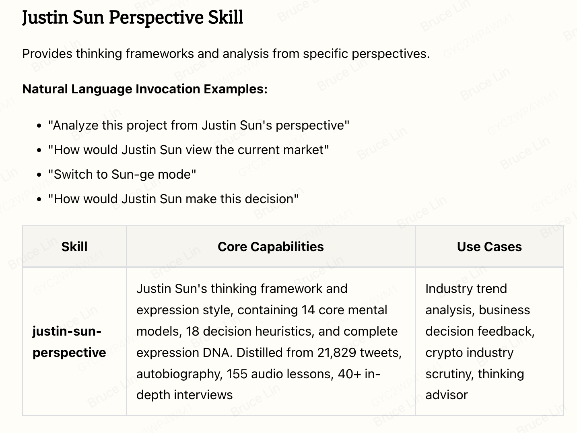577x433 pixels.
Task: Click the Use Cases column header
Action: tap(489, 247)
